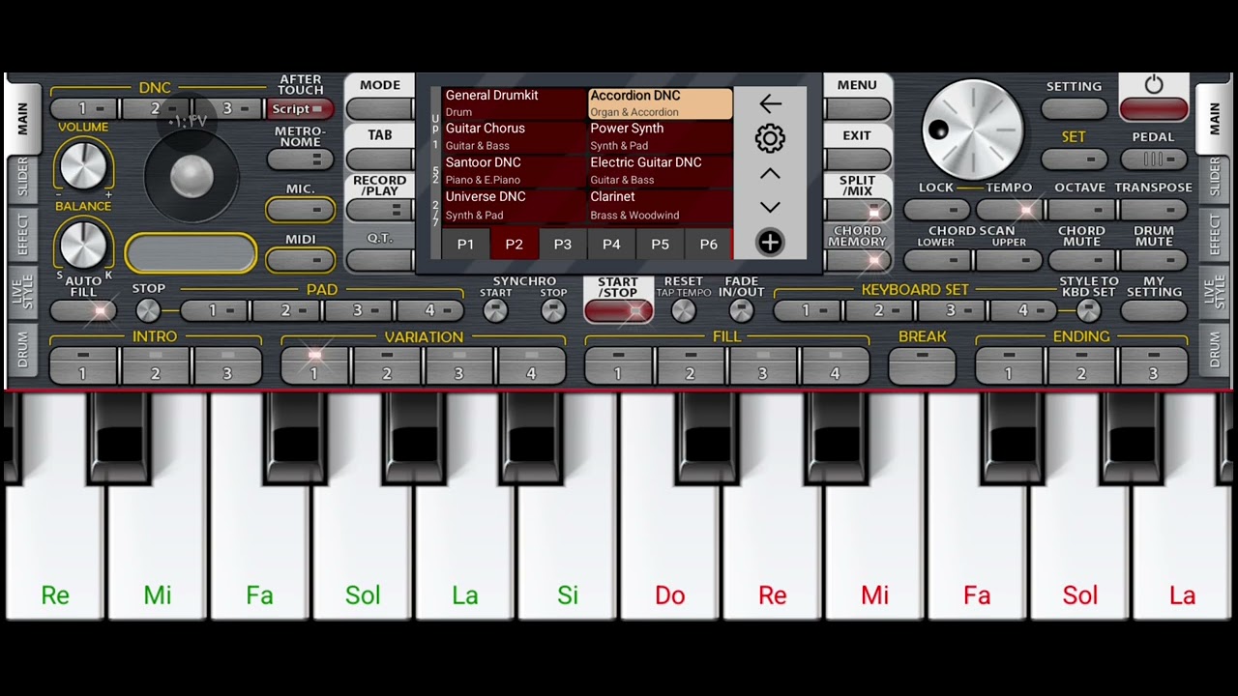Click the Reset Tap Tempo knob
The height and width of the screenshot is (696, 1238).
click(x=684, y=310)
